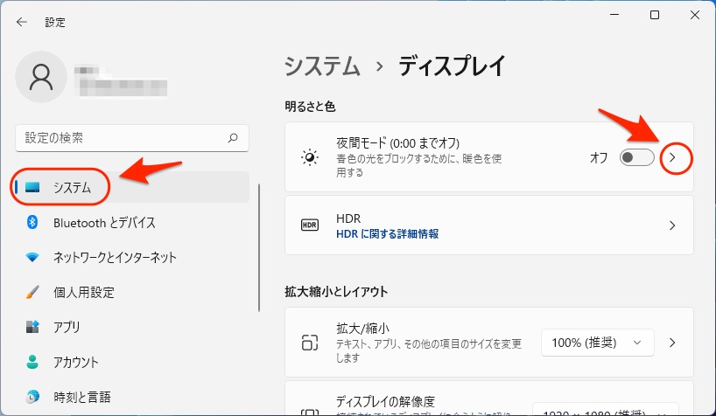This screenshot has height=416, width=716.
Task: Click the network Wi-Fi icon
Action: pos(32,257)
